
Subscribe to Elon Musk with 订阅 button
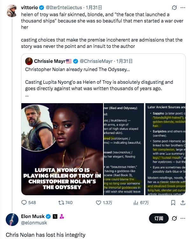pos(159,218)
